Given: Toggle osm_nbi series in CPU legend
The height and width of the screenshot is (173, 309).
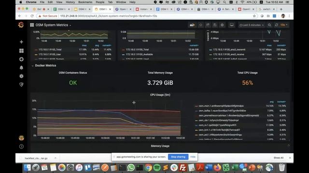Looking at the screenshot, I should (x=219, y=120).
